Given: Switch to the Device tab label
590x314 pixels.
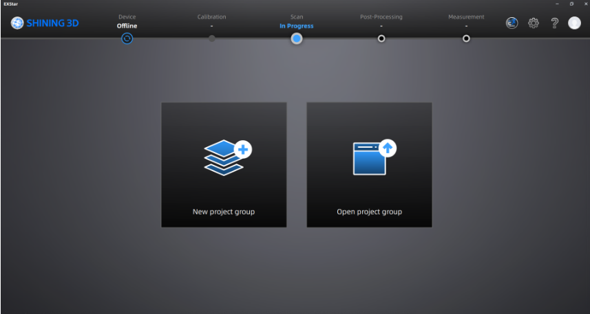Looking at the screenshot, I should click(127, 16).
